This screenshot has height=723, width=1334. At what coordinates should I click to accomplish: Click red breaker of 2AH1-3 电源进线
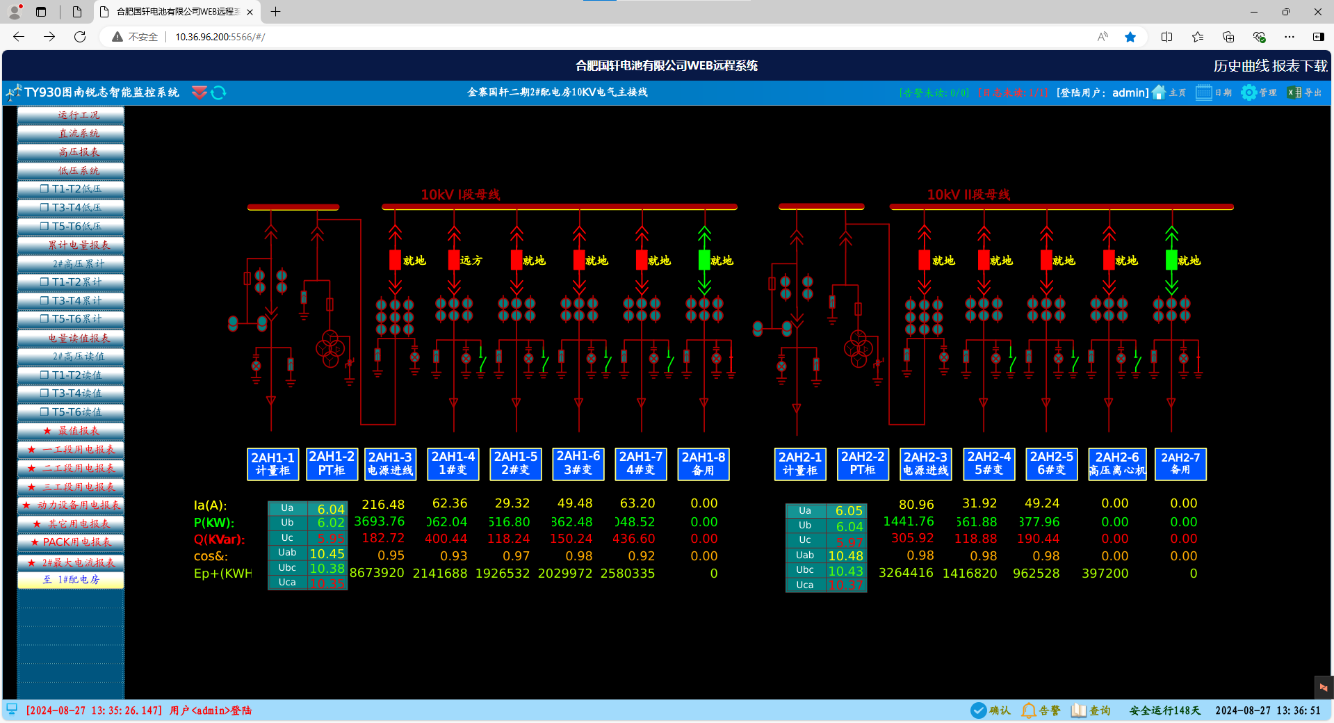[x=395, y=260]
